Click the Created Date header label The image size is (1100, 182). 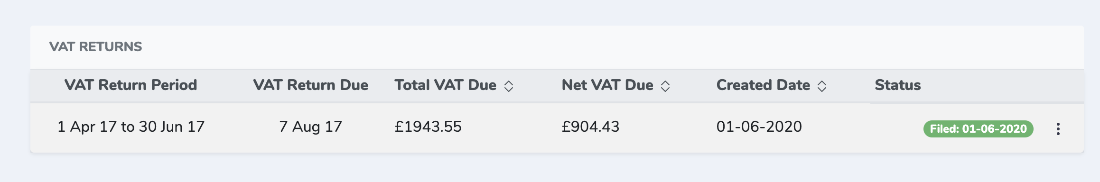click(x=763, y=85)
